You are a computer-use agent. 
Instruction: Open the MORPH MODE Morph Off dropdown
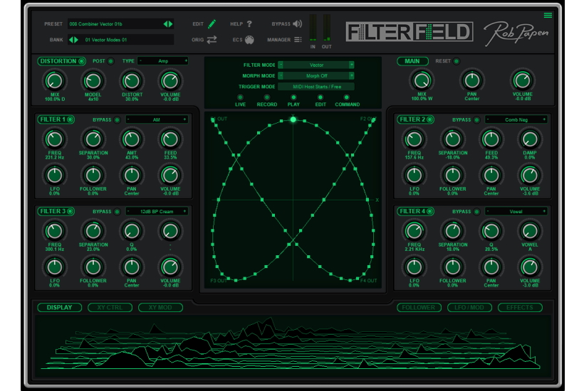click(x=316, y=75)
